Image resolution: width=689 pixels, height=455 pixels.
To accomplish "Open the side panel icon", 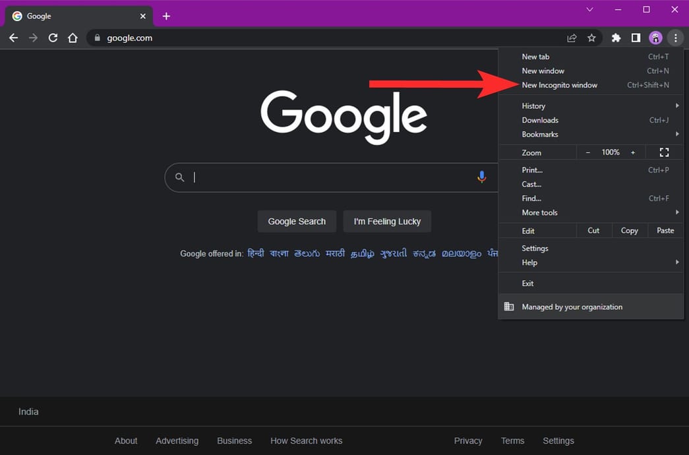I will pyautogui.click(x=636, y=38).
